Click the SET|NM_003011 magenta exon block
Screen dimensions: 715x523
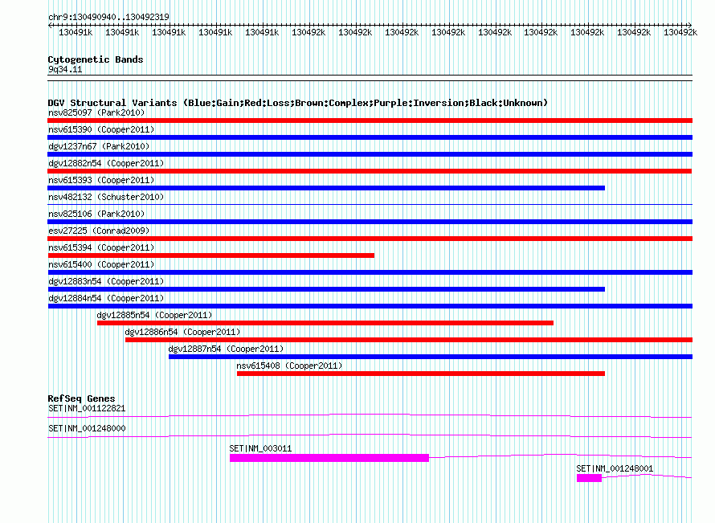point(329,458)
